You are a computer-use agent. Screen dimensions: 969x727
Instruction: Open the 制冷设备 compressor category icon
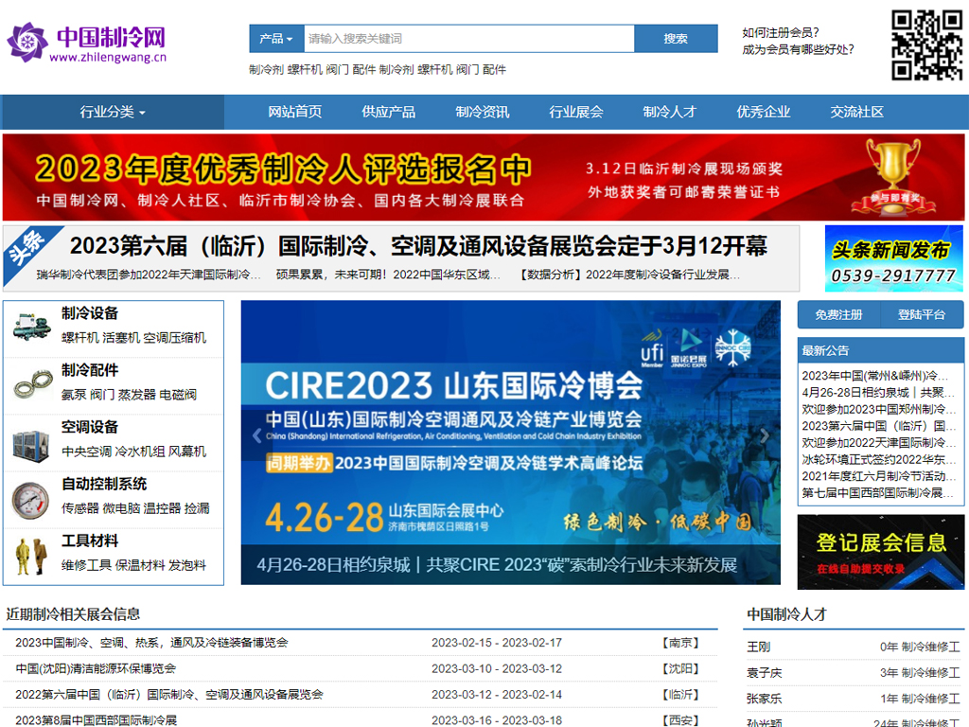32,326
